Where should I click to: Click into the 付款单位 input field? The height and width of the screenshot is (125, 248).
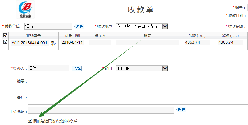click(x=48, y=26)
